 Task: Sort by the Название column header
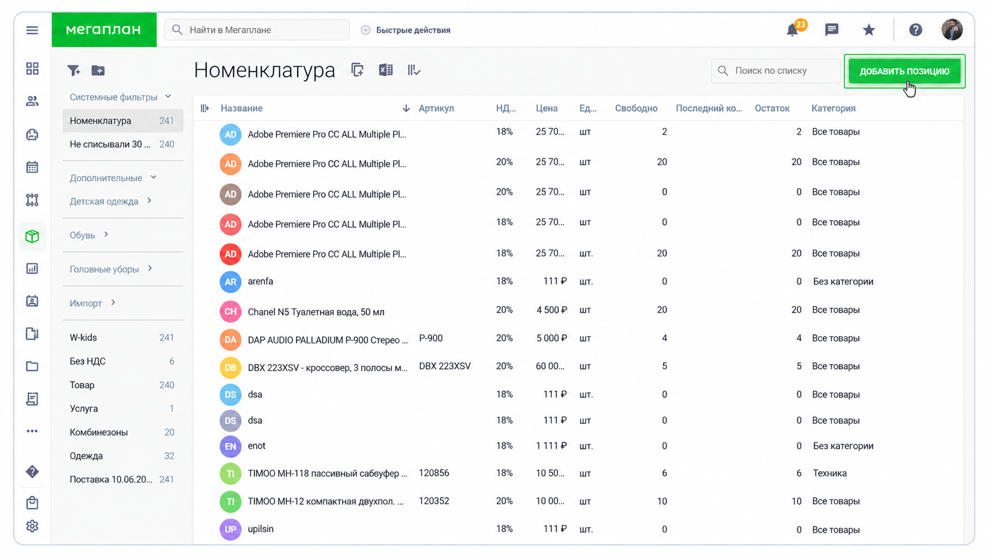[241, 108]
